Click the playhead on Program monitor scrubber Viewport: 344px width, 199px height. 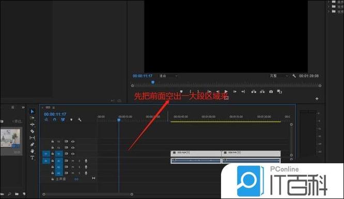tap(153, 82)
